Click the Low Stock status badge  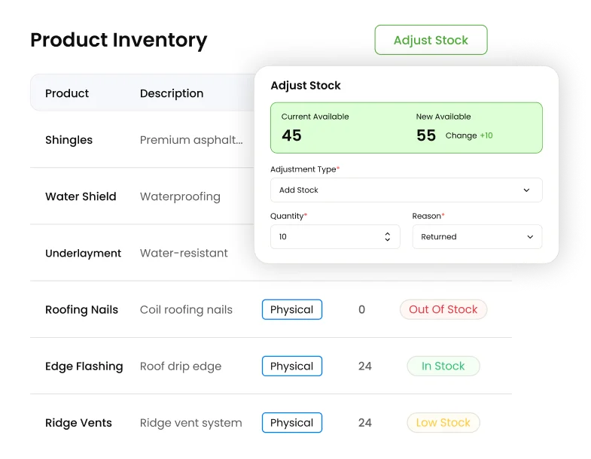(443, 422)
